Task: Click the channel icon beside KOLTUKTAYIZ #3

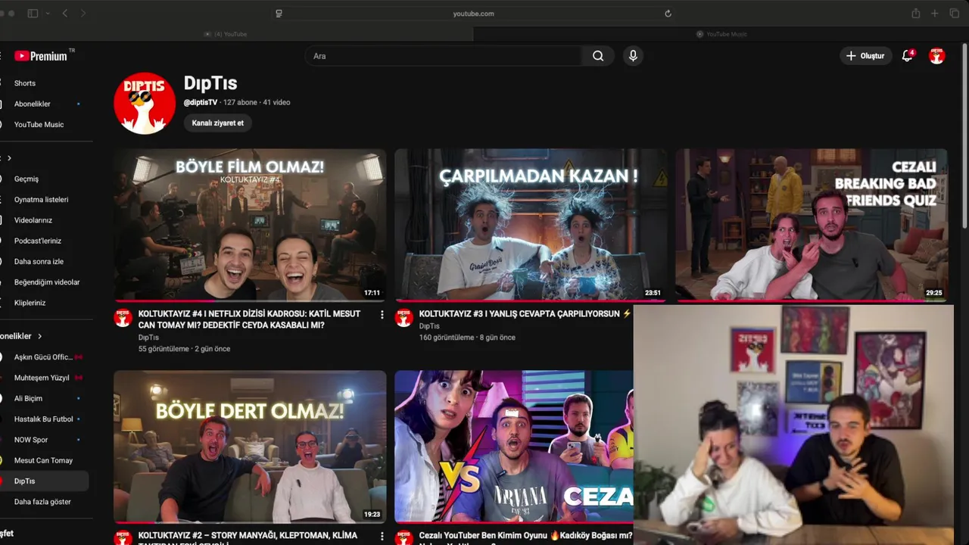Action: 403,318
